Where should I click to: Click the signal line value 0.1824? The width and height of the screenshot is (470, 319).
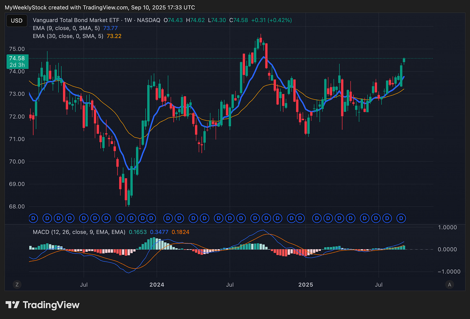tap(180, 232)
